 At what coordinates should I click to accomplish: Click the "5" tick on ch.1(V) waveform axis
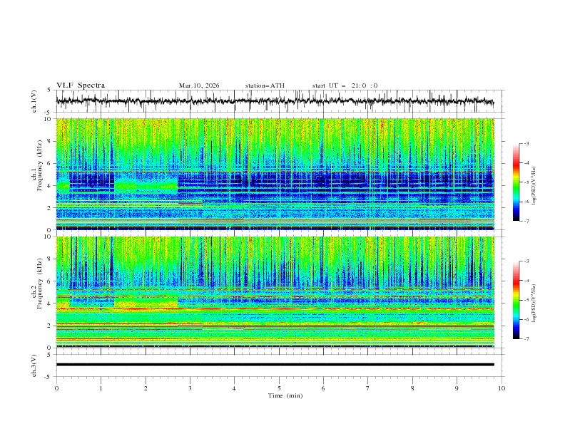click(x=49, y=90)
